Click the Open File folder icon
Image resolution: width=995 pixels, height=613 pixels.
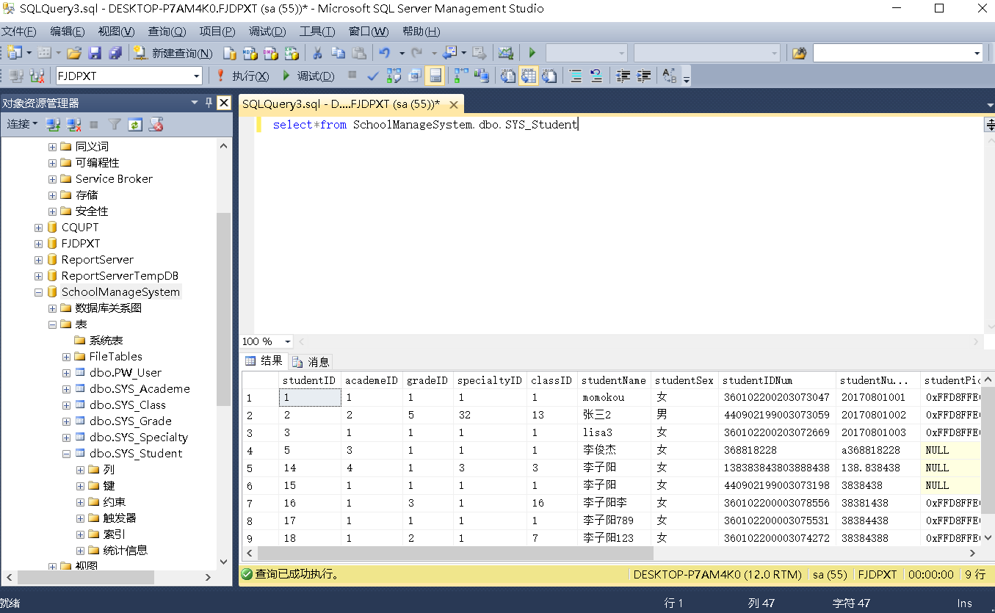[73, 53]
